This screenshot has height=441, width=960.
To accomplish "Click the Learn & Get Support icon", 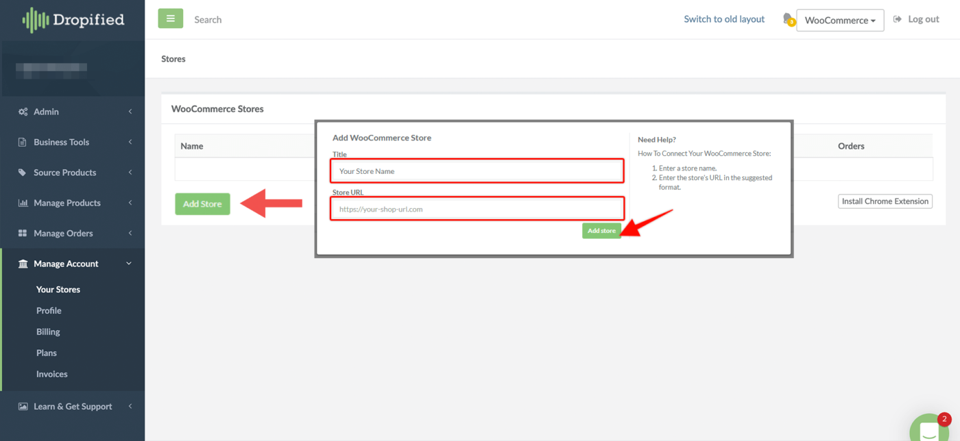I will (x=23, y=406).
